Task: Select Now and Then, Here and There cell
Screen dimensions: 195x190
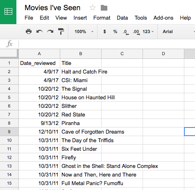Action: (x=81, y=174)
